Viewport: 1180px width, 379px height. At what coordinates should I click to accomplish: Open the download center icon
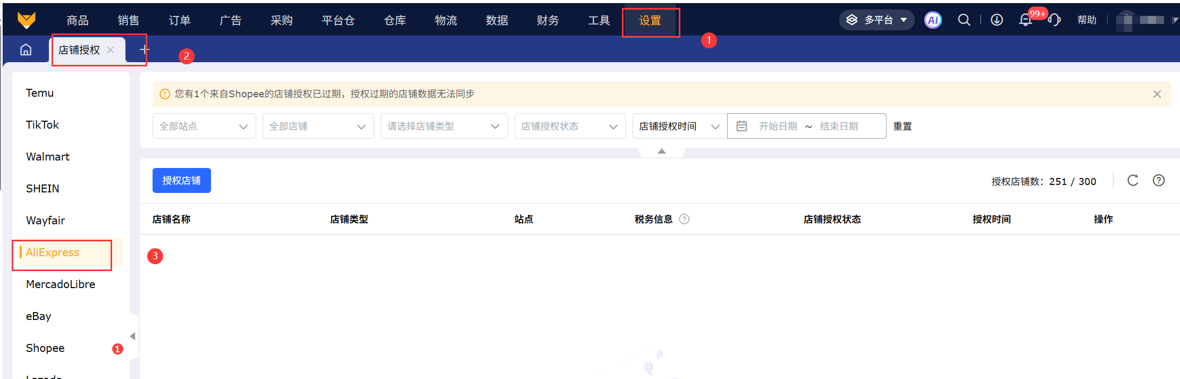(x=997, y=20)
